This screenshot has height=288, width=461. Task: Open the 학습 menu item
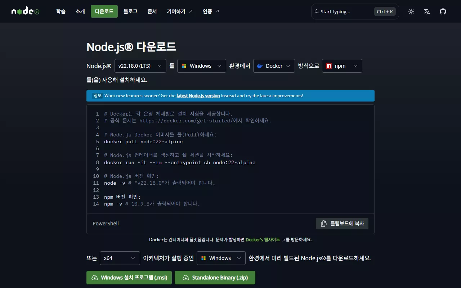tap(61, 12)
